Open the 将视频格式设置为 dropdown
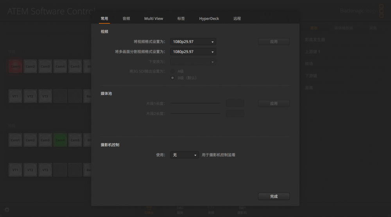 pyautogui.click(x=193, y=42)
